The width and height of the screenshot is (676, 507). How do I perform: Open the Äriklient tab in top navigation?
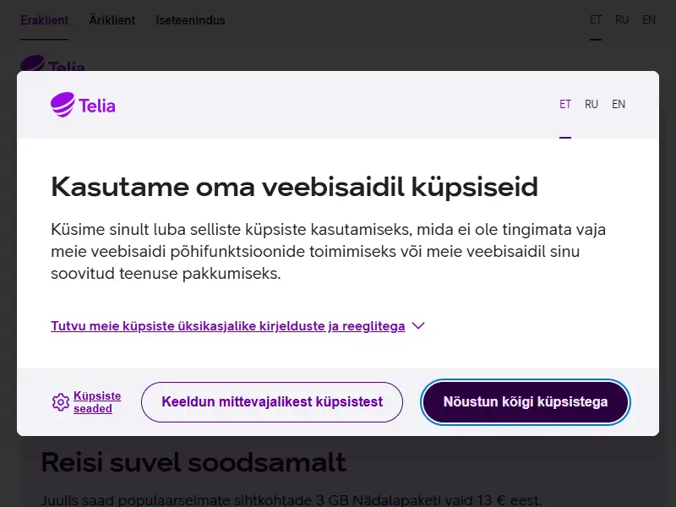tap(112, 20)
